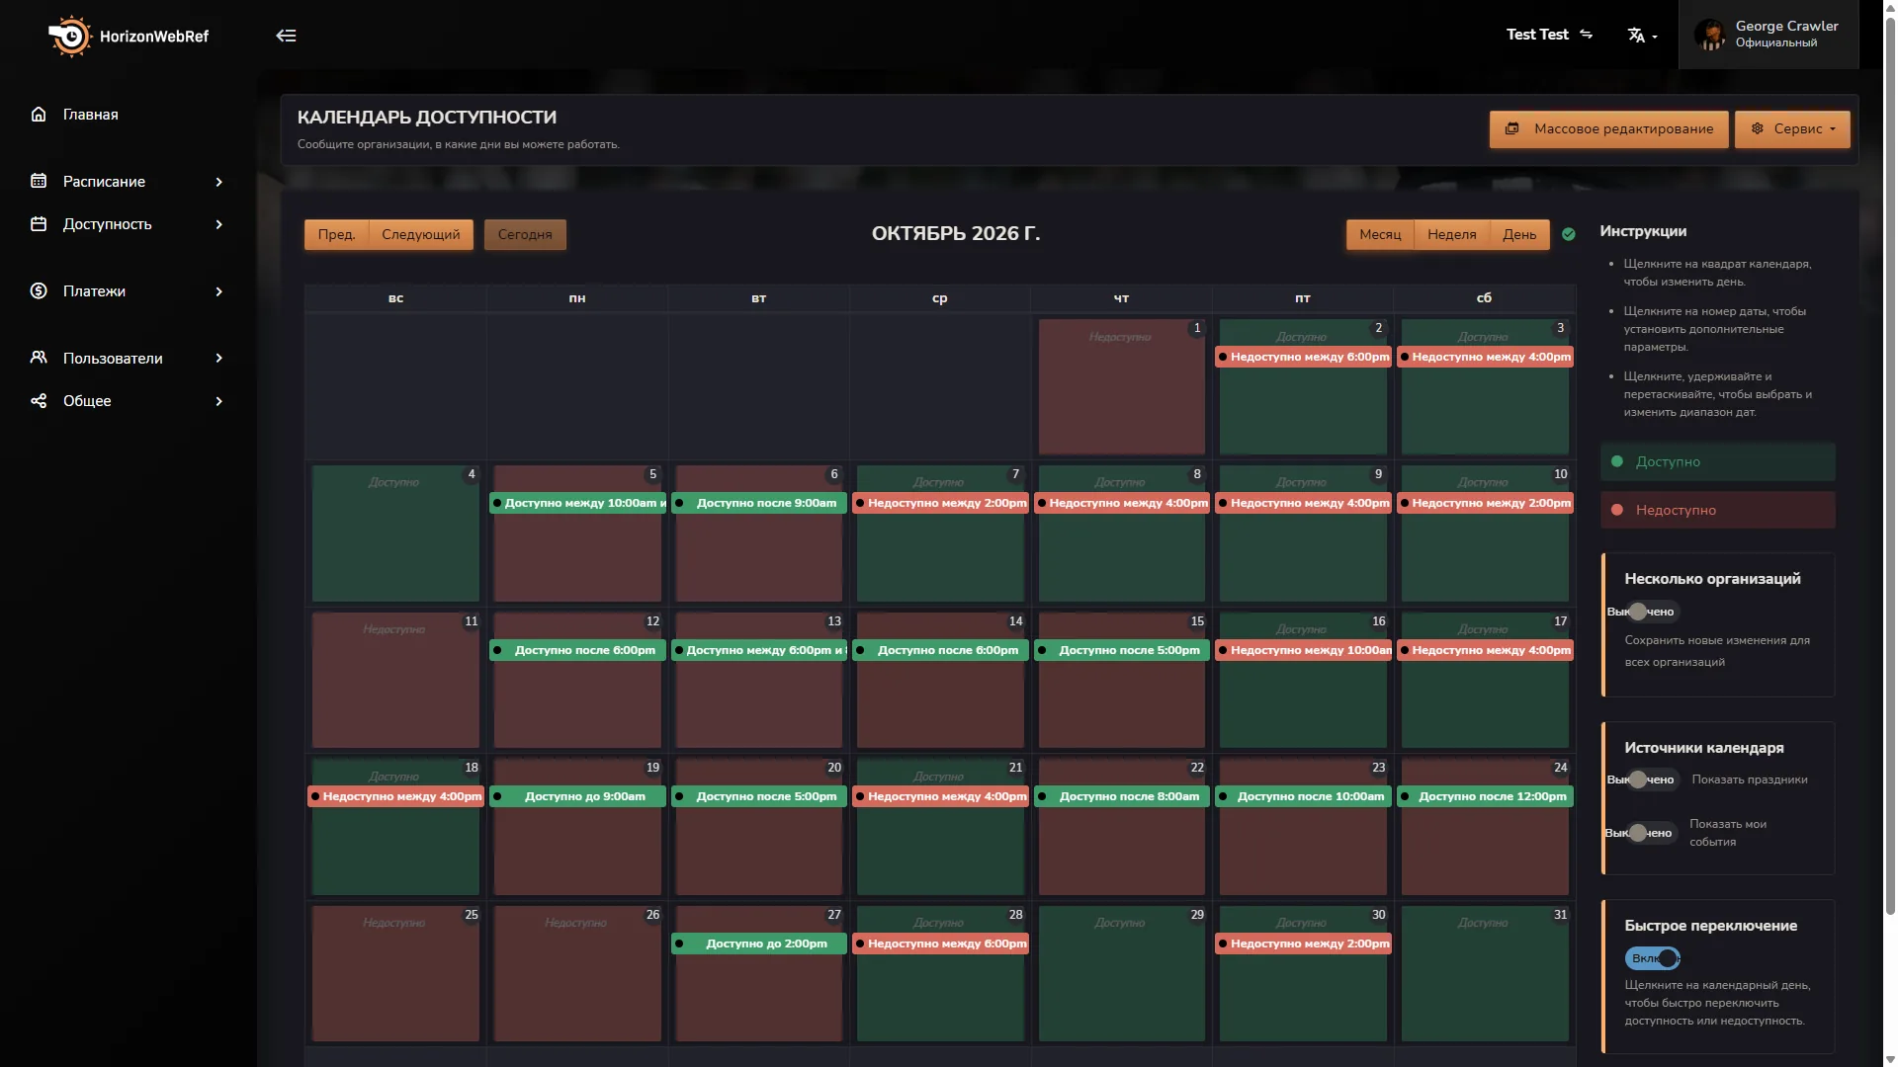Click the swap icon next to Test Test
This screenshot has width=1898, height=1067.
1587,35
